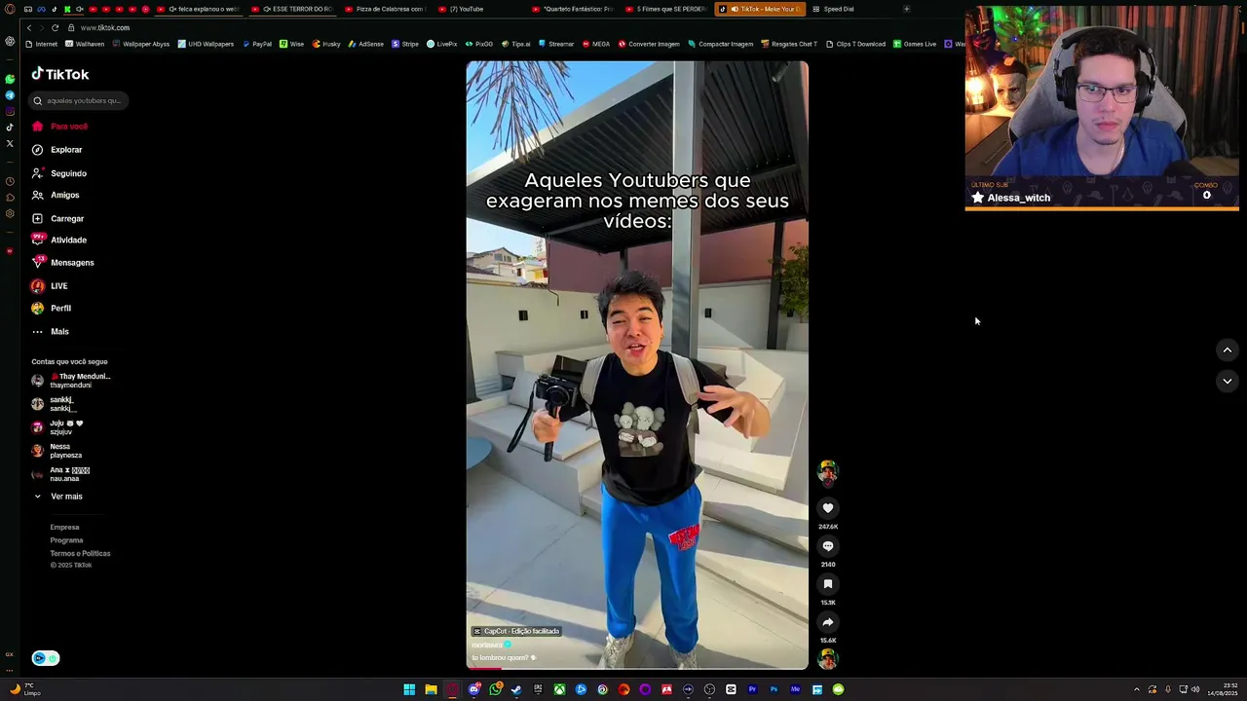
Task: Open X (Twitter) in browser sidebar
Action: point(10,143)
